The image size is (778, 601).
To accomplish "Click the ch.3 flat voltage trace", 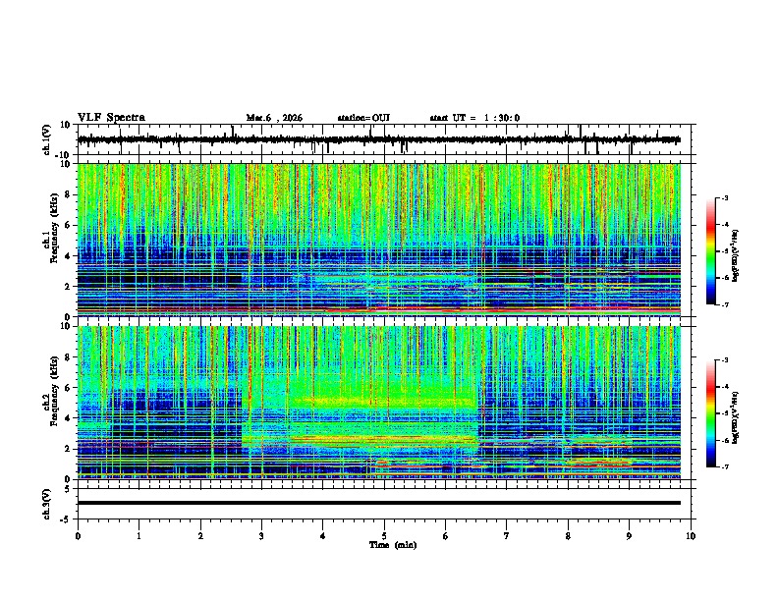I will 379,503.
